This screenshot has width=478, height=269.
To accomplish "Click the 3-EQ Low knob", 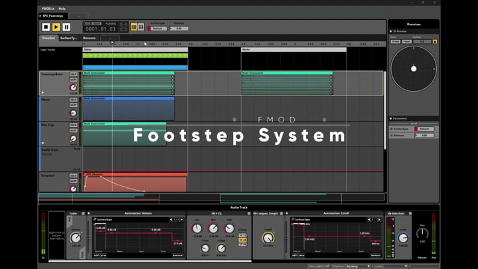I will point(197,228).
